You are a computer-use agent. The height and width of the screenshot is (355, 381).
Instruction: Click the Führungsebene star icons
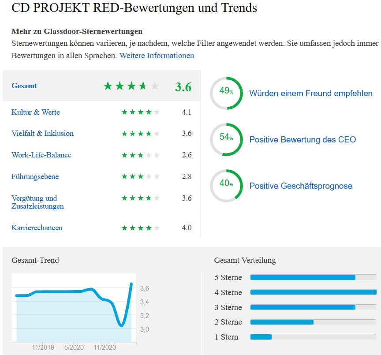140,176
